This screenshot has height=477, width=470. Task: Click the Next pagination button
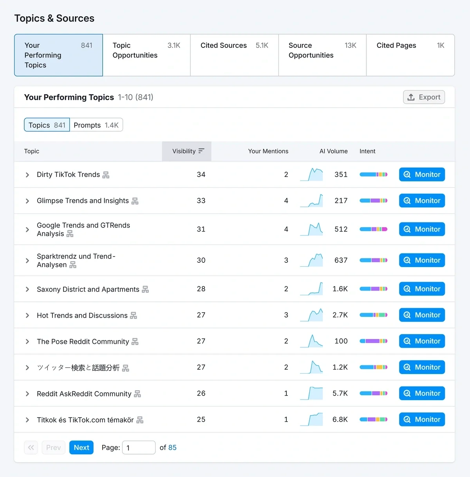click(x=81, y=447)
